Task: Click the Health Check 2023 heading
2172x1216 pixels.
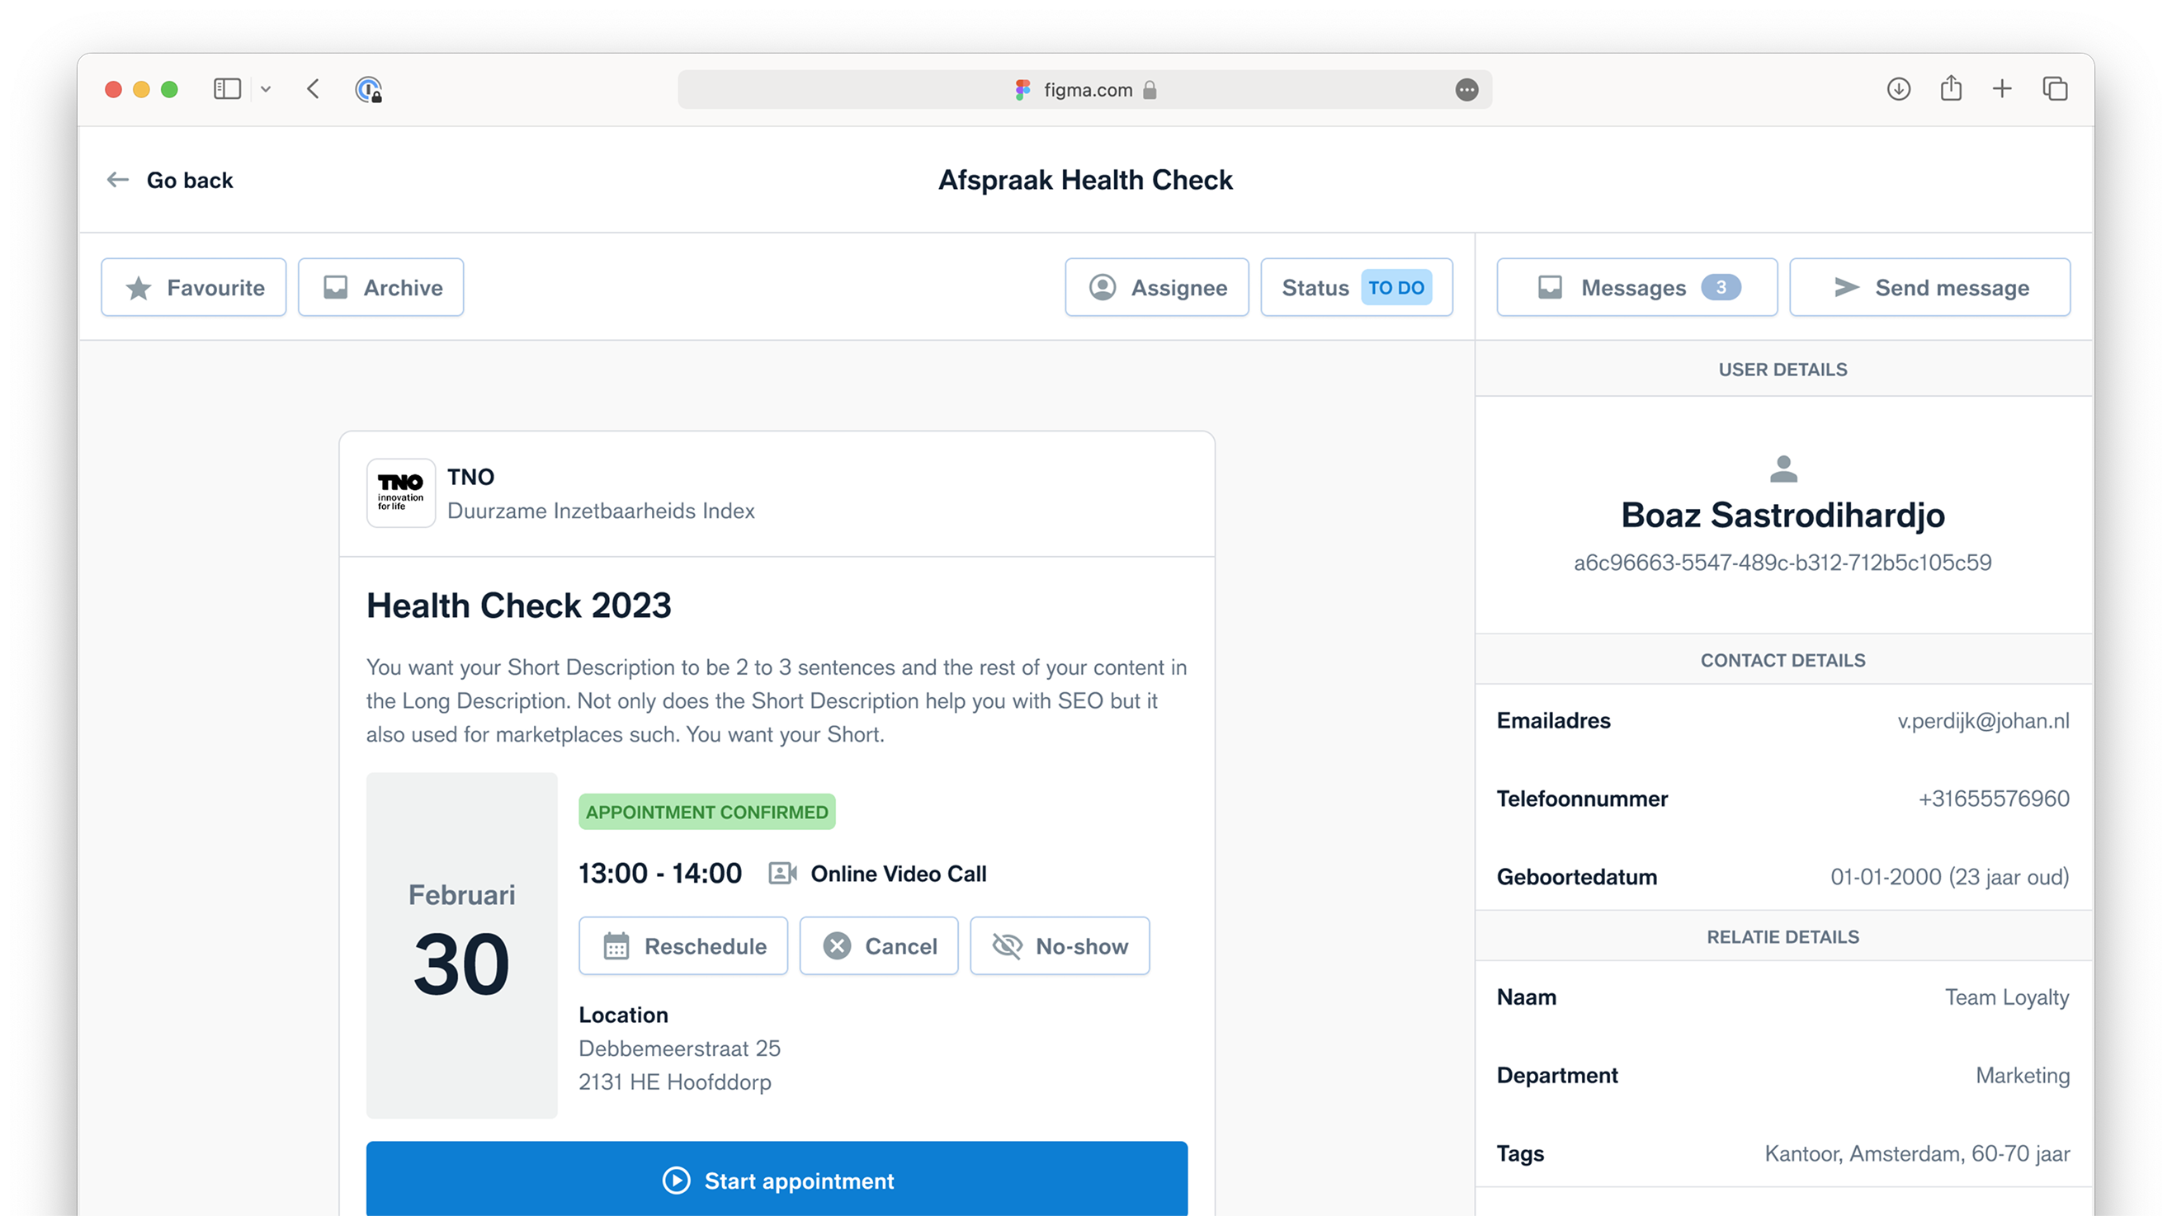Action: coord(518,605)
